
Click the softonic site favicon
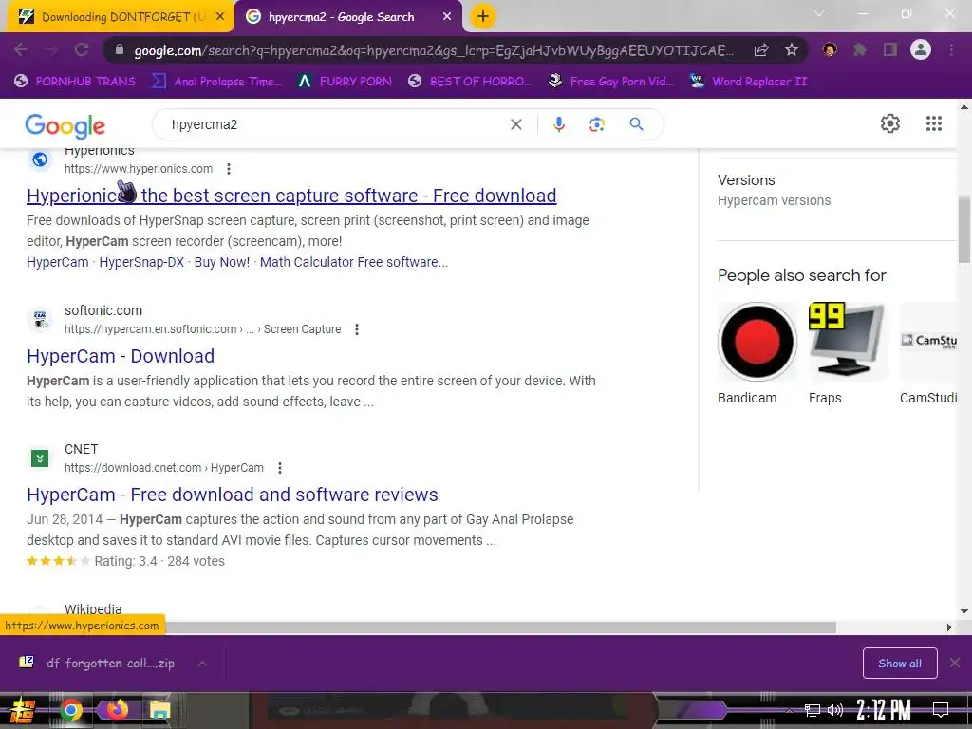40,320
